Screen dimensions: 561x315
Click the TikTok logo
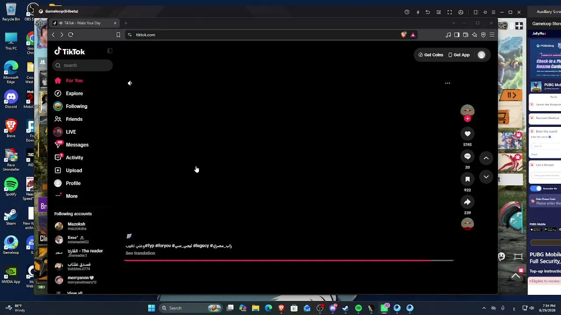pos(70,52)
